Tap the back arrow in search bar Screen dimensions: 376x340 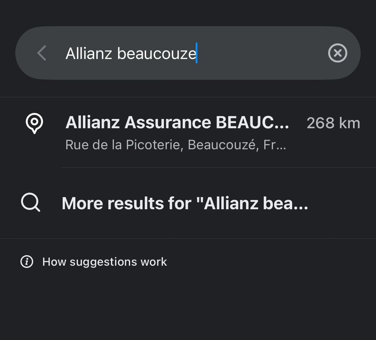tap(42, 53)
